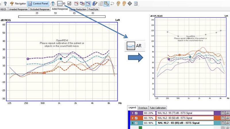Select teal marker 3 on the REAR graph
The height and width of the screenshot is (129, 230).
[190, 57]
